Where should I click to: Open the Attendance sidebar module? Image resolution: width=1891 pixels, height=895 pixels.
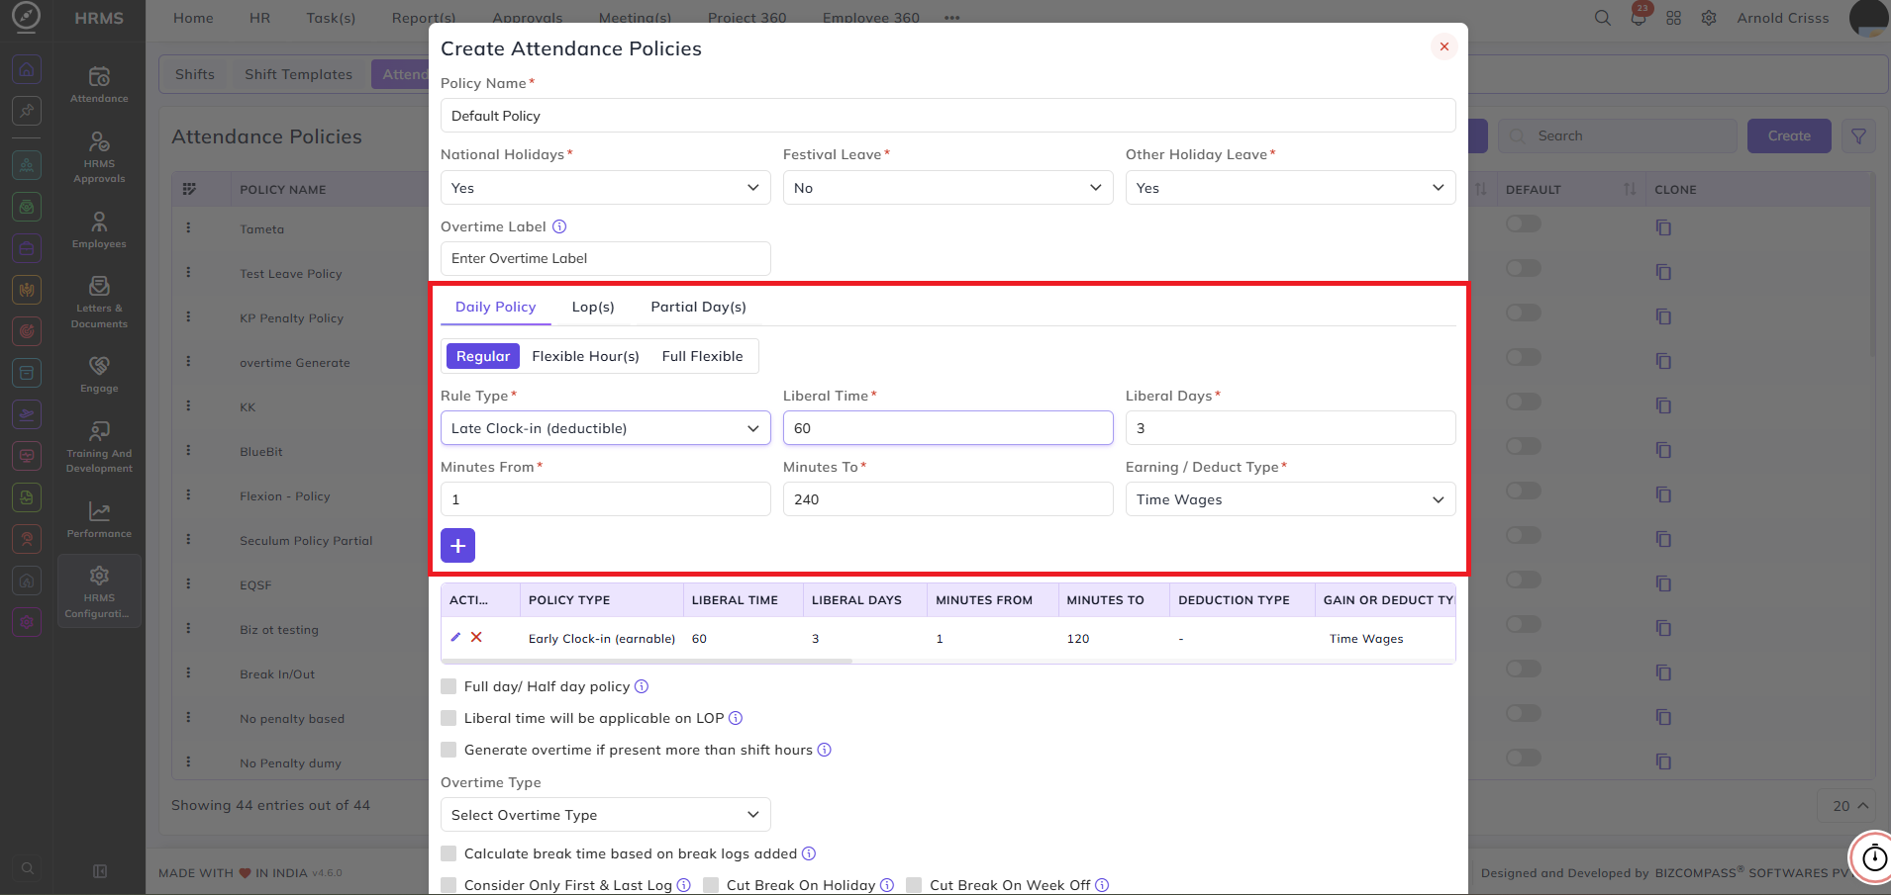(x=99, y=84)
